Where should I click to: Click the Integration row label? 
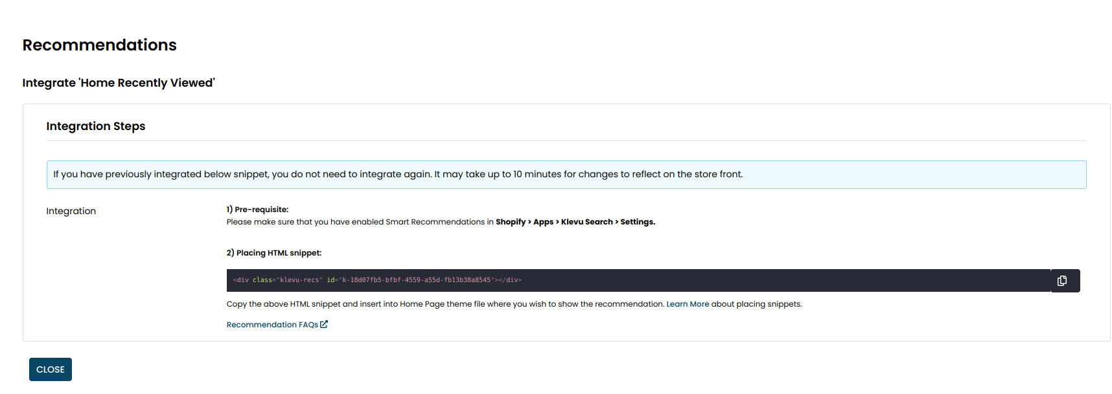(x=71, y=211)
